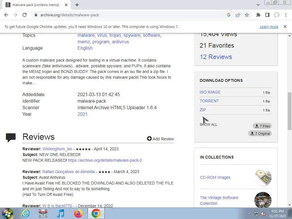Viewport: 292px width, 219px height.
Task: Click the scrollbar down arrow
Action: click(290, 205)
